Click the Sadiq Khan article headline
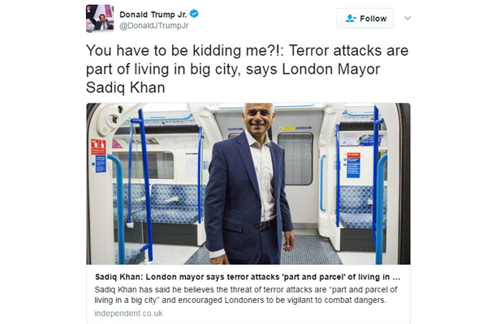Screen dimensions: 487x324 [x=248, y=277]
